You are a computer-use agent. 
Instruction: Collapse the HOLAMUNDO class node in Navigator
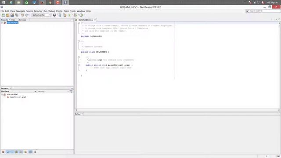click(2, 94)
